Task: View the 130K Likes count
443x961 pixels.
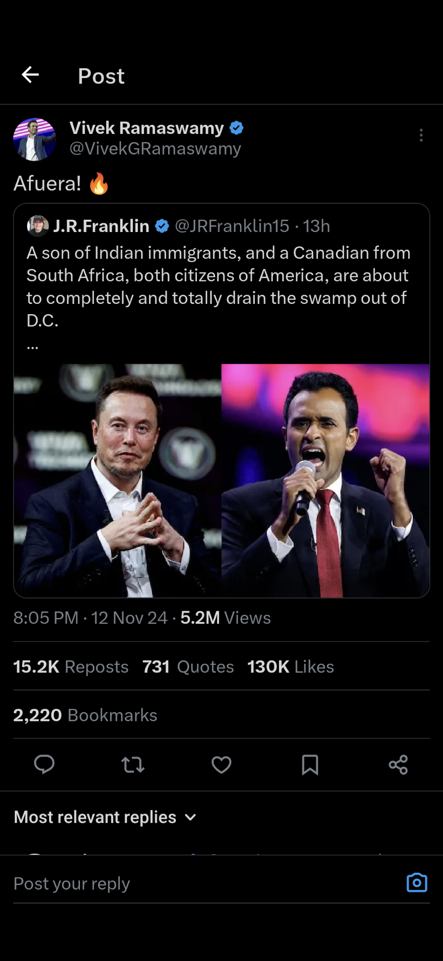Action: 290,666
